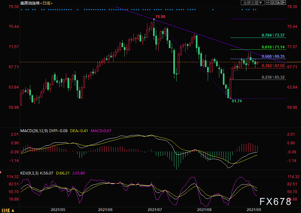The image size is (301, 213).
Task: Click the crosshair cursor icon
Action: [x=268, y=3]
